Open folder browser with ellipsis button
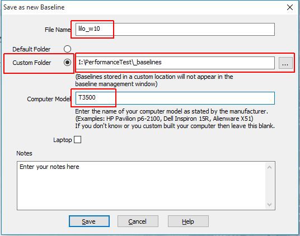Viewport: 300px width, 236px height. (285, 63)
